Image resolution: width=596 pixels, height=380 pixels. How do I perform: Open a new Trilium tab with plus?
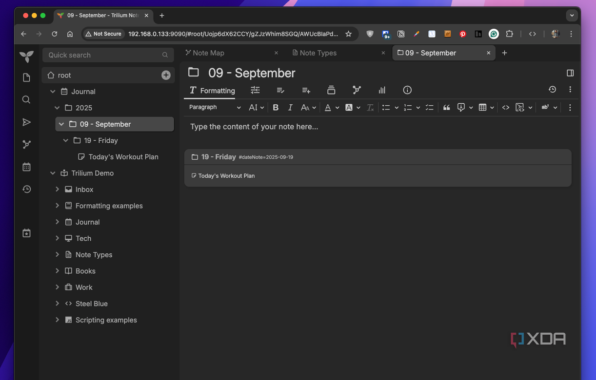504,53
